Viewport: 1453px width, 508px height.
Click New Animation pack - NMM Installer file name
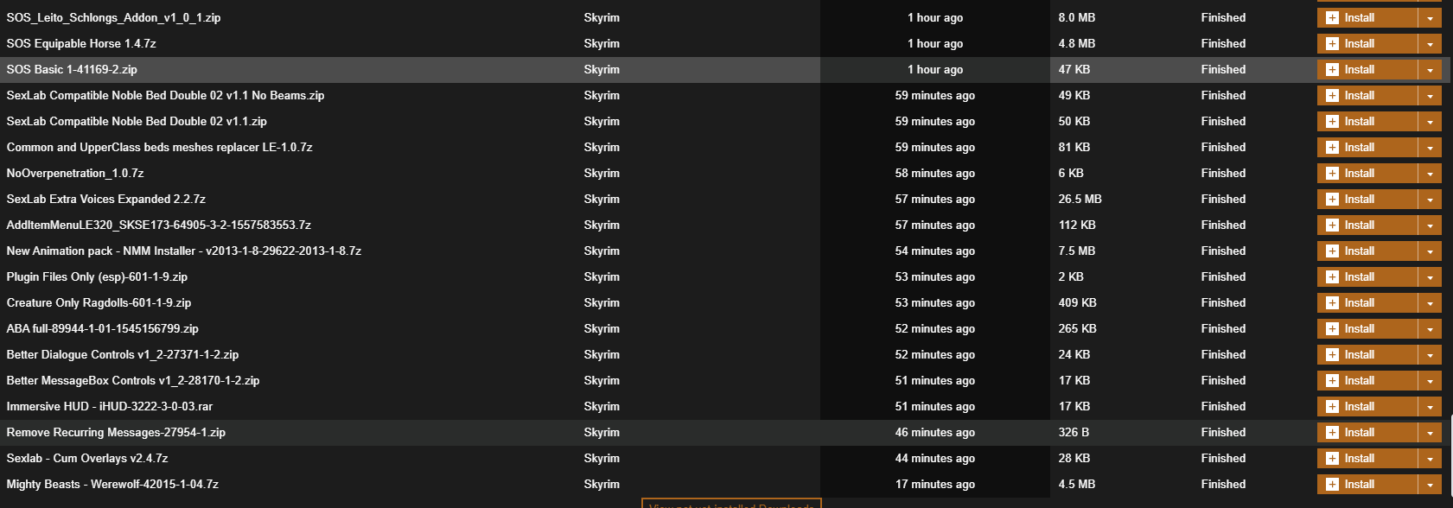click(x=183, y=251)
